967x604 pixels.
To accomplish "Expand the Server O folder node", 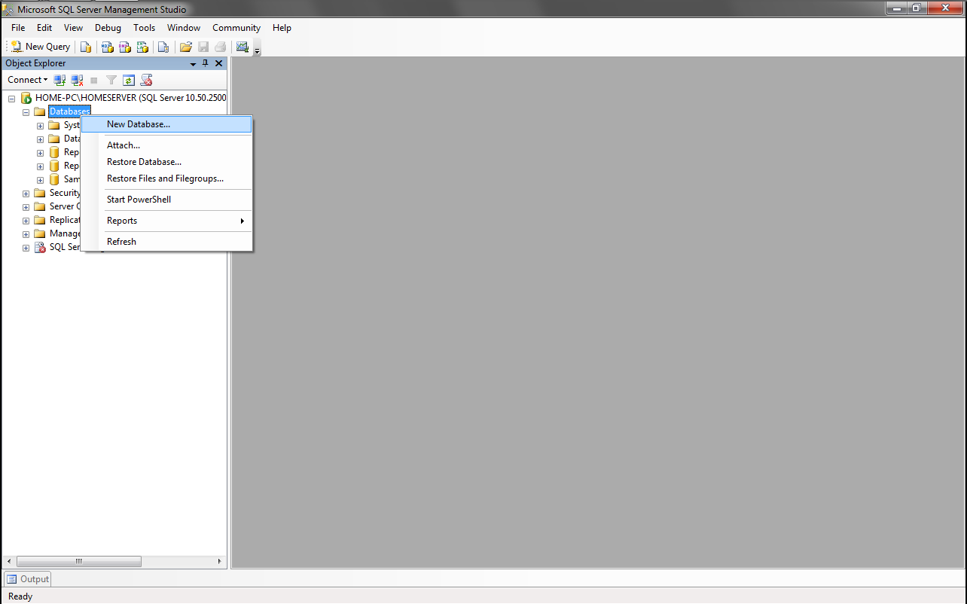I will coord(26,207).
